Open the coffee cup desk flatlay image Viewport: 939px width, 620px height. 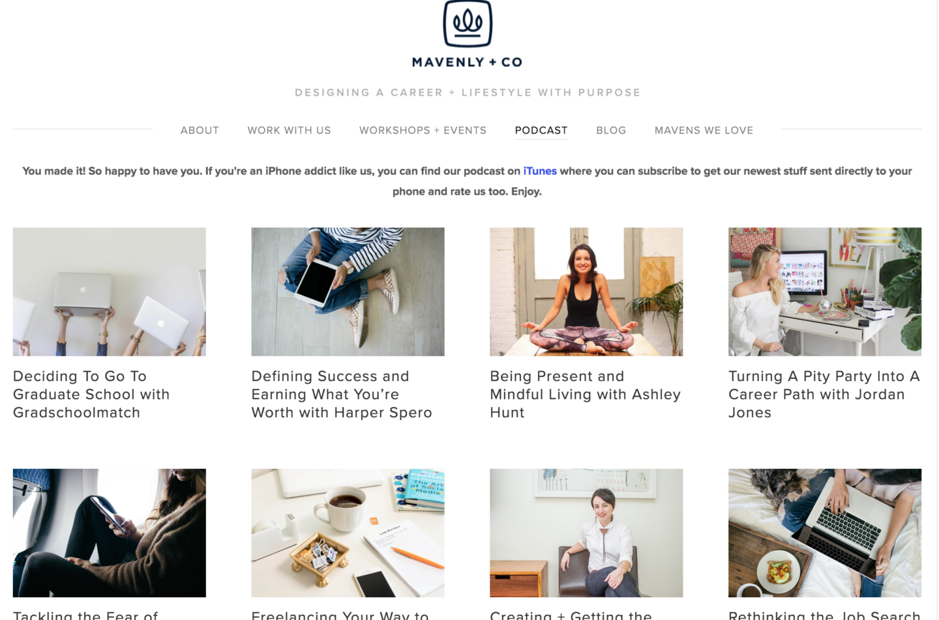coord(348,533)
